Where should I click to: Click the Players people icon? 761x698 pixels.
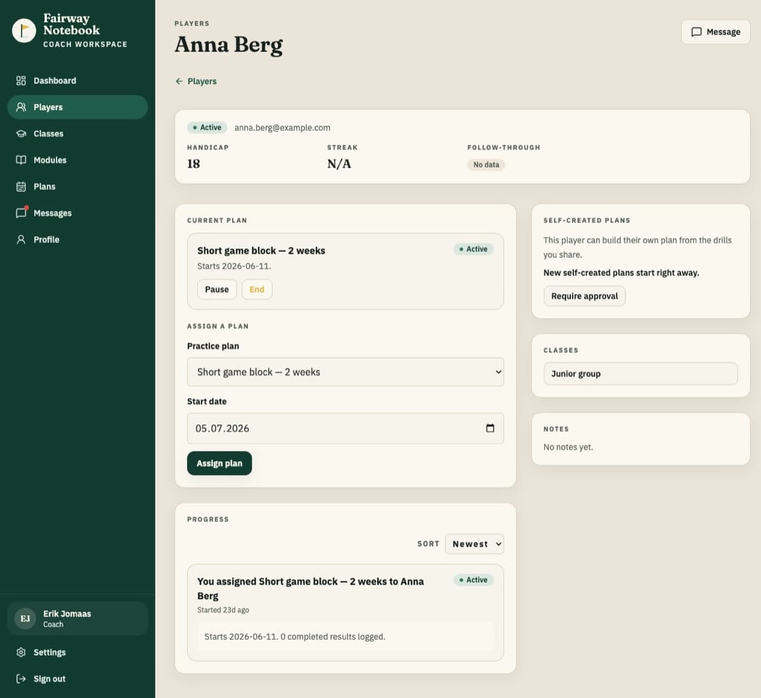21,107
